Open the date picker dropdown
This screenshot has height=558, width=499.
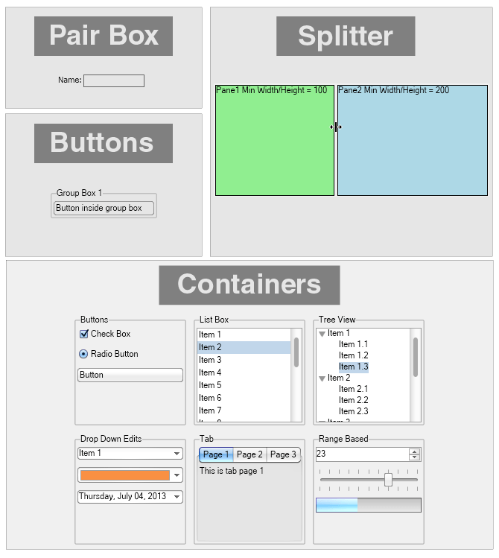(177, 497)
